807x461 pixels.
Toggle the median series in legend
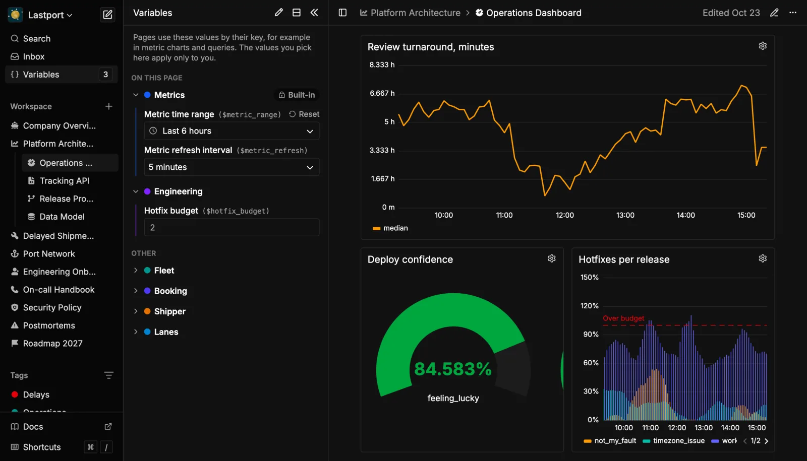[x=390, y=228]
